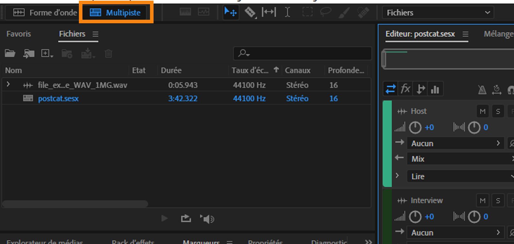
Task: Select the postcat.sesx session
Action: coord(58,98)
